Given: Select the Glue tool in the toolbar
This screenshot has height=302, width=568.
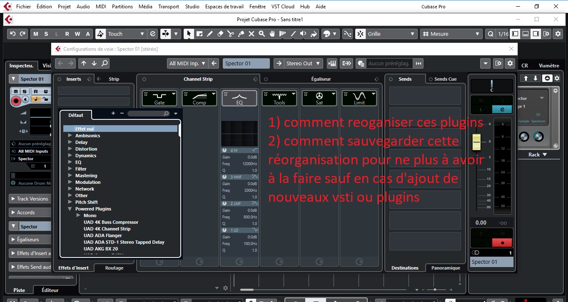Looking at the screenshot, I should click(x=241, y=34).
